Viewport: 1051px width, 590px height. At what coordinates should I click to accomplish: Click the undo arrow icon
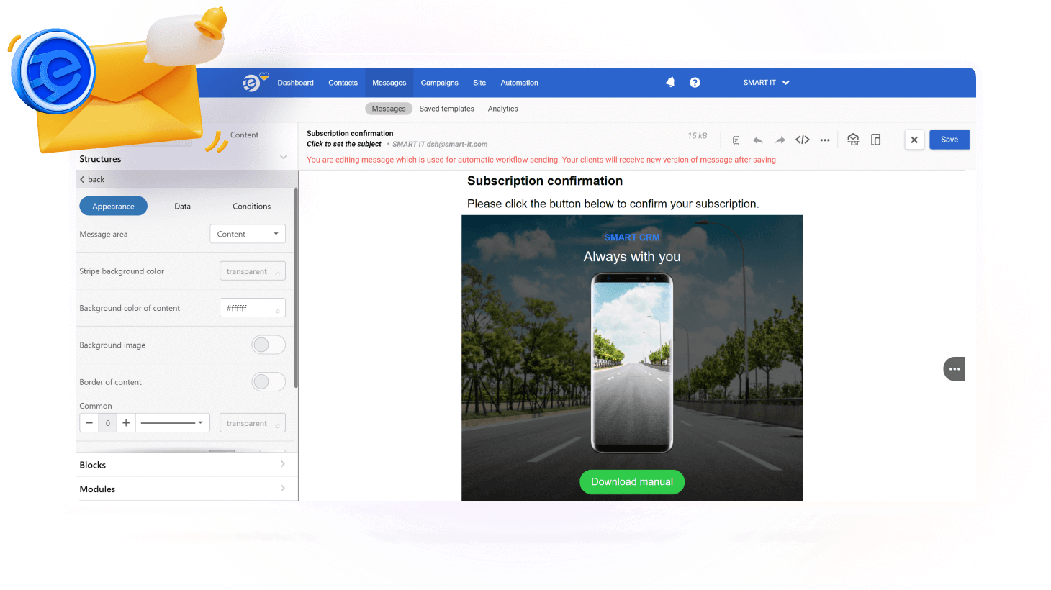click(x=757, y=140)
